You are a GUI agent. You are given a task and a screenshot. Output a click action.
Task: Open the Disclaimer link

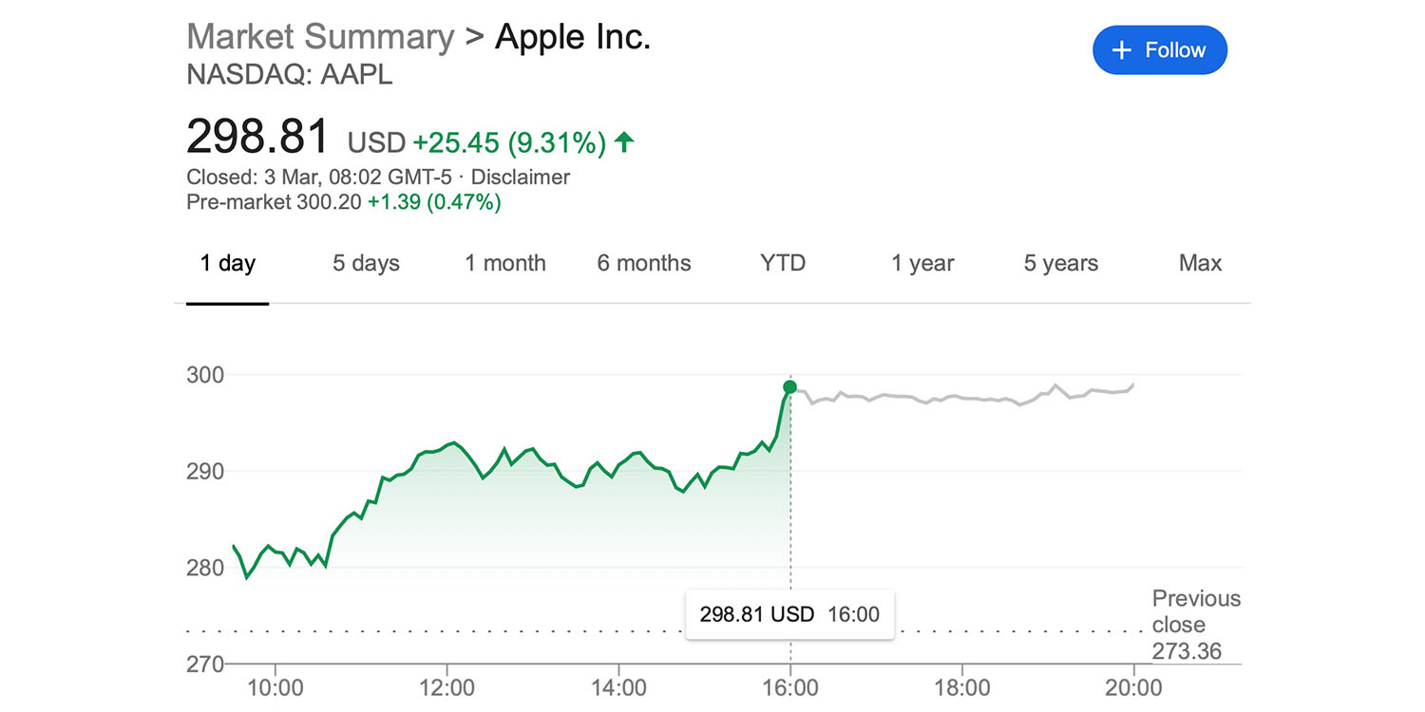click(521, 178)
